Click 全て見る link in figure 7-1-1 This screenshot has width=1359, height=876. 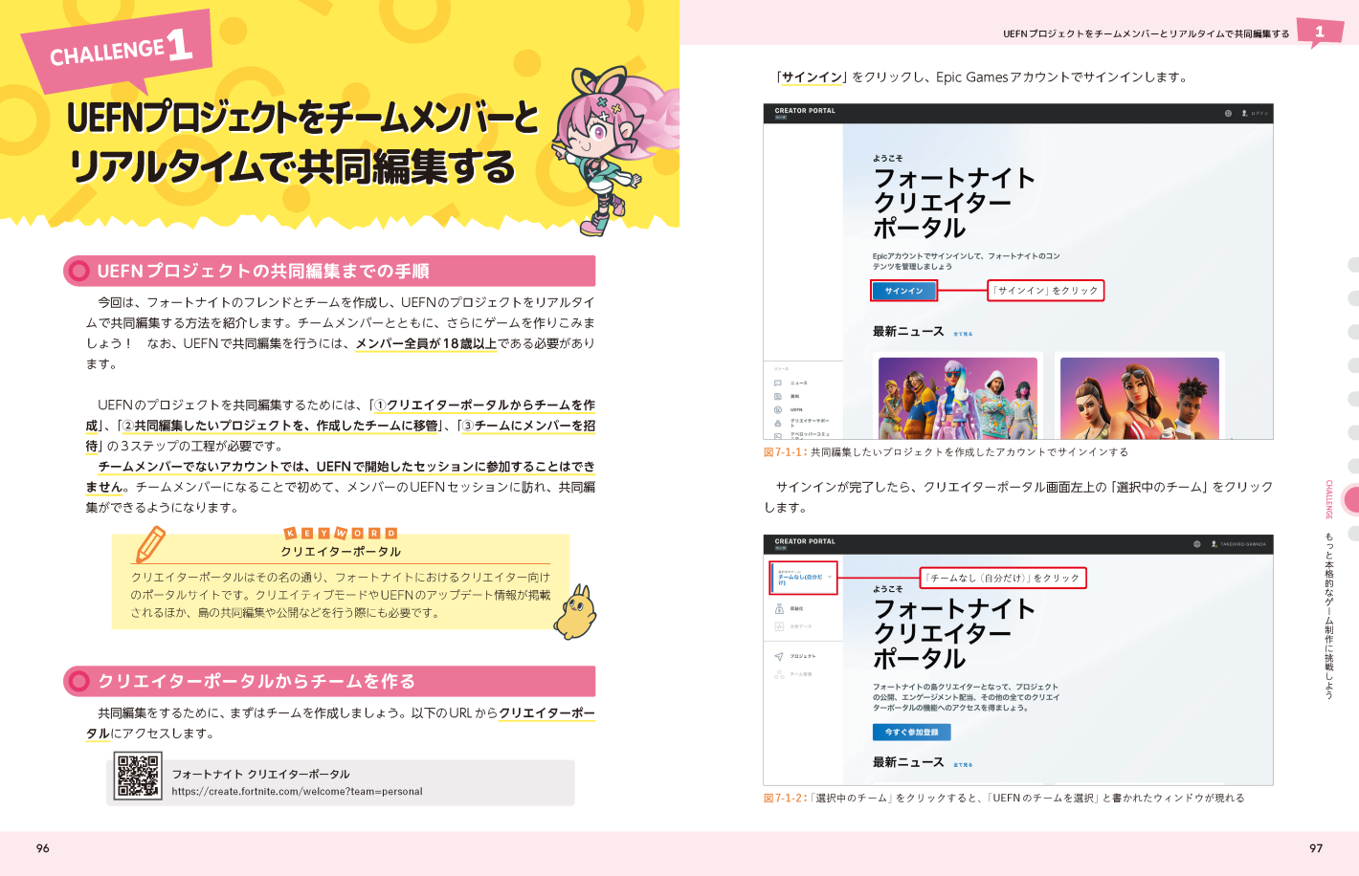(963, 334)
